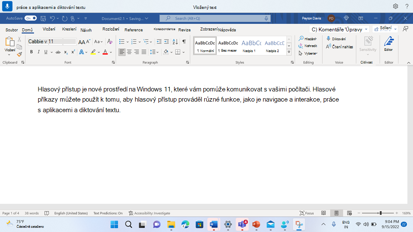Open the Rozložení tab
The image size is (413, 232).
111,29
